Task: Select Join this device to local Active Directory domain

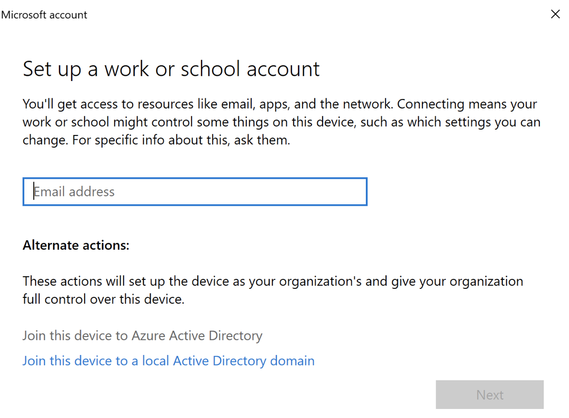Action: tap(168, 361)
